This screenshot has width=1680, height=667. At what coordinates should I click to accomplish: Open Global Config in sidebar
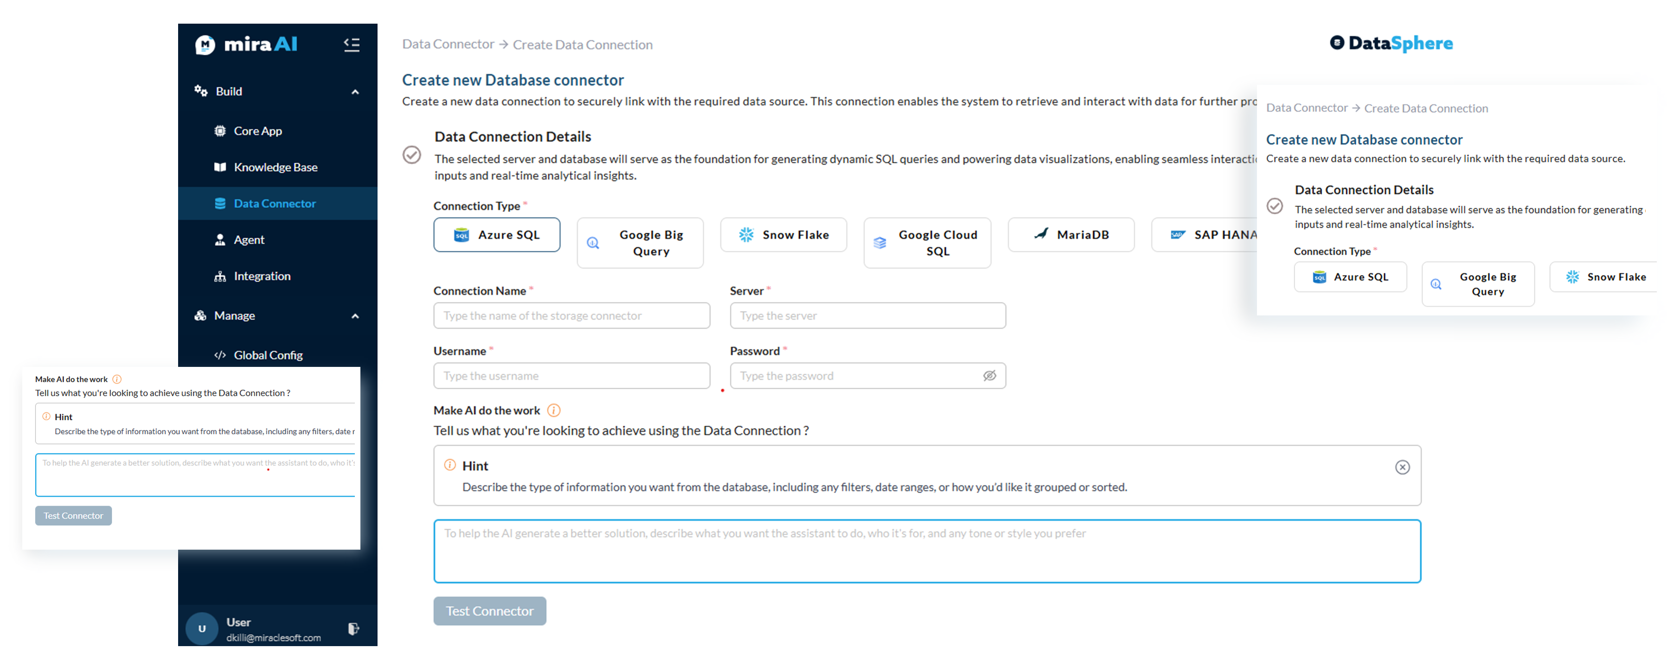pyautogui.click(x=268, y=355)
